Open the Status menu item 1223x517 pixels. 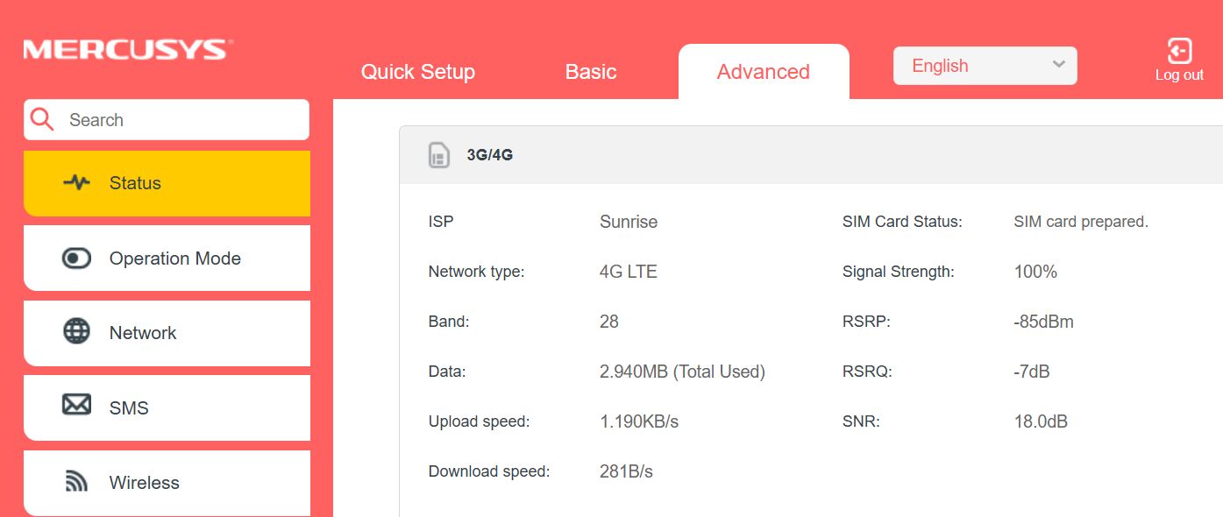click(x=167, y=183)
